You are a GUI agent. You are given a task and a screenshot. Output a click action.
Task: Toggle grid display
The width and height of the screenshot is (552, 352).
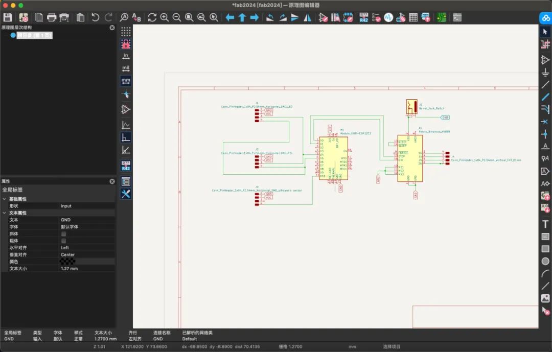126,32
